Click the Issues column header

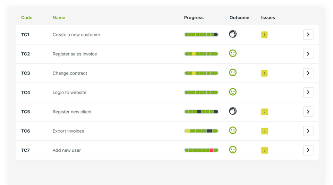click(268, 18)
